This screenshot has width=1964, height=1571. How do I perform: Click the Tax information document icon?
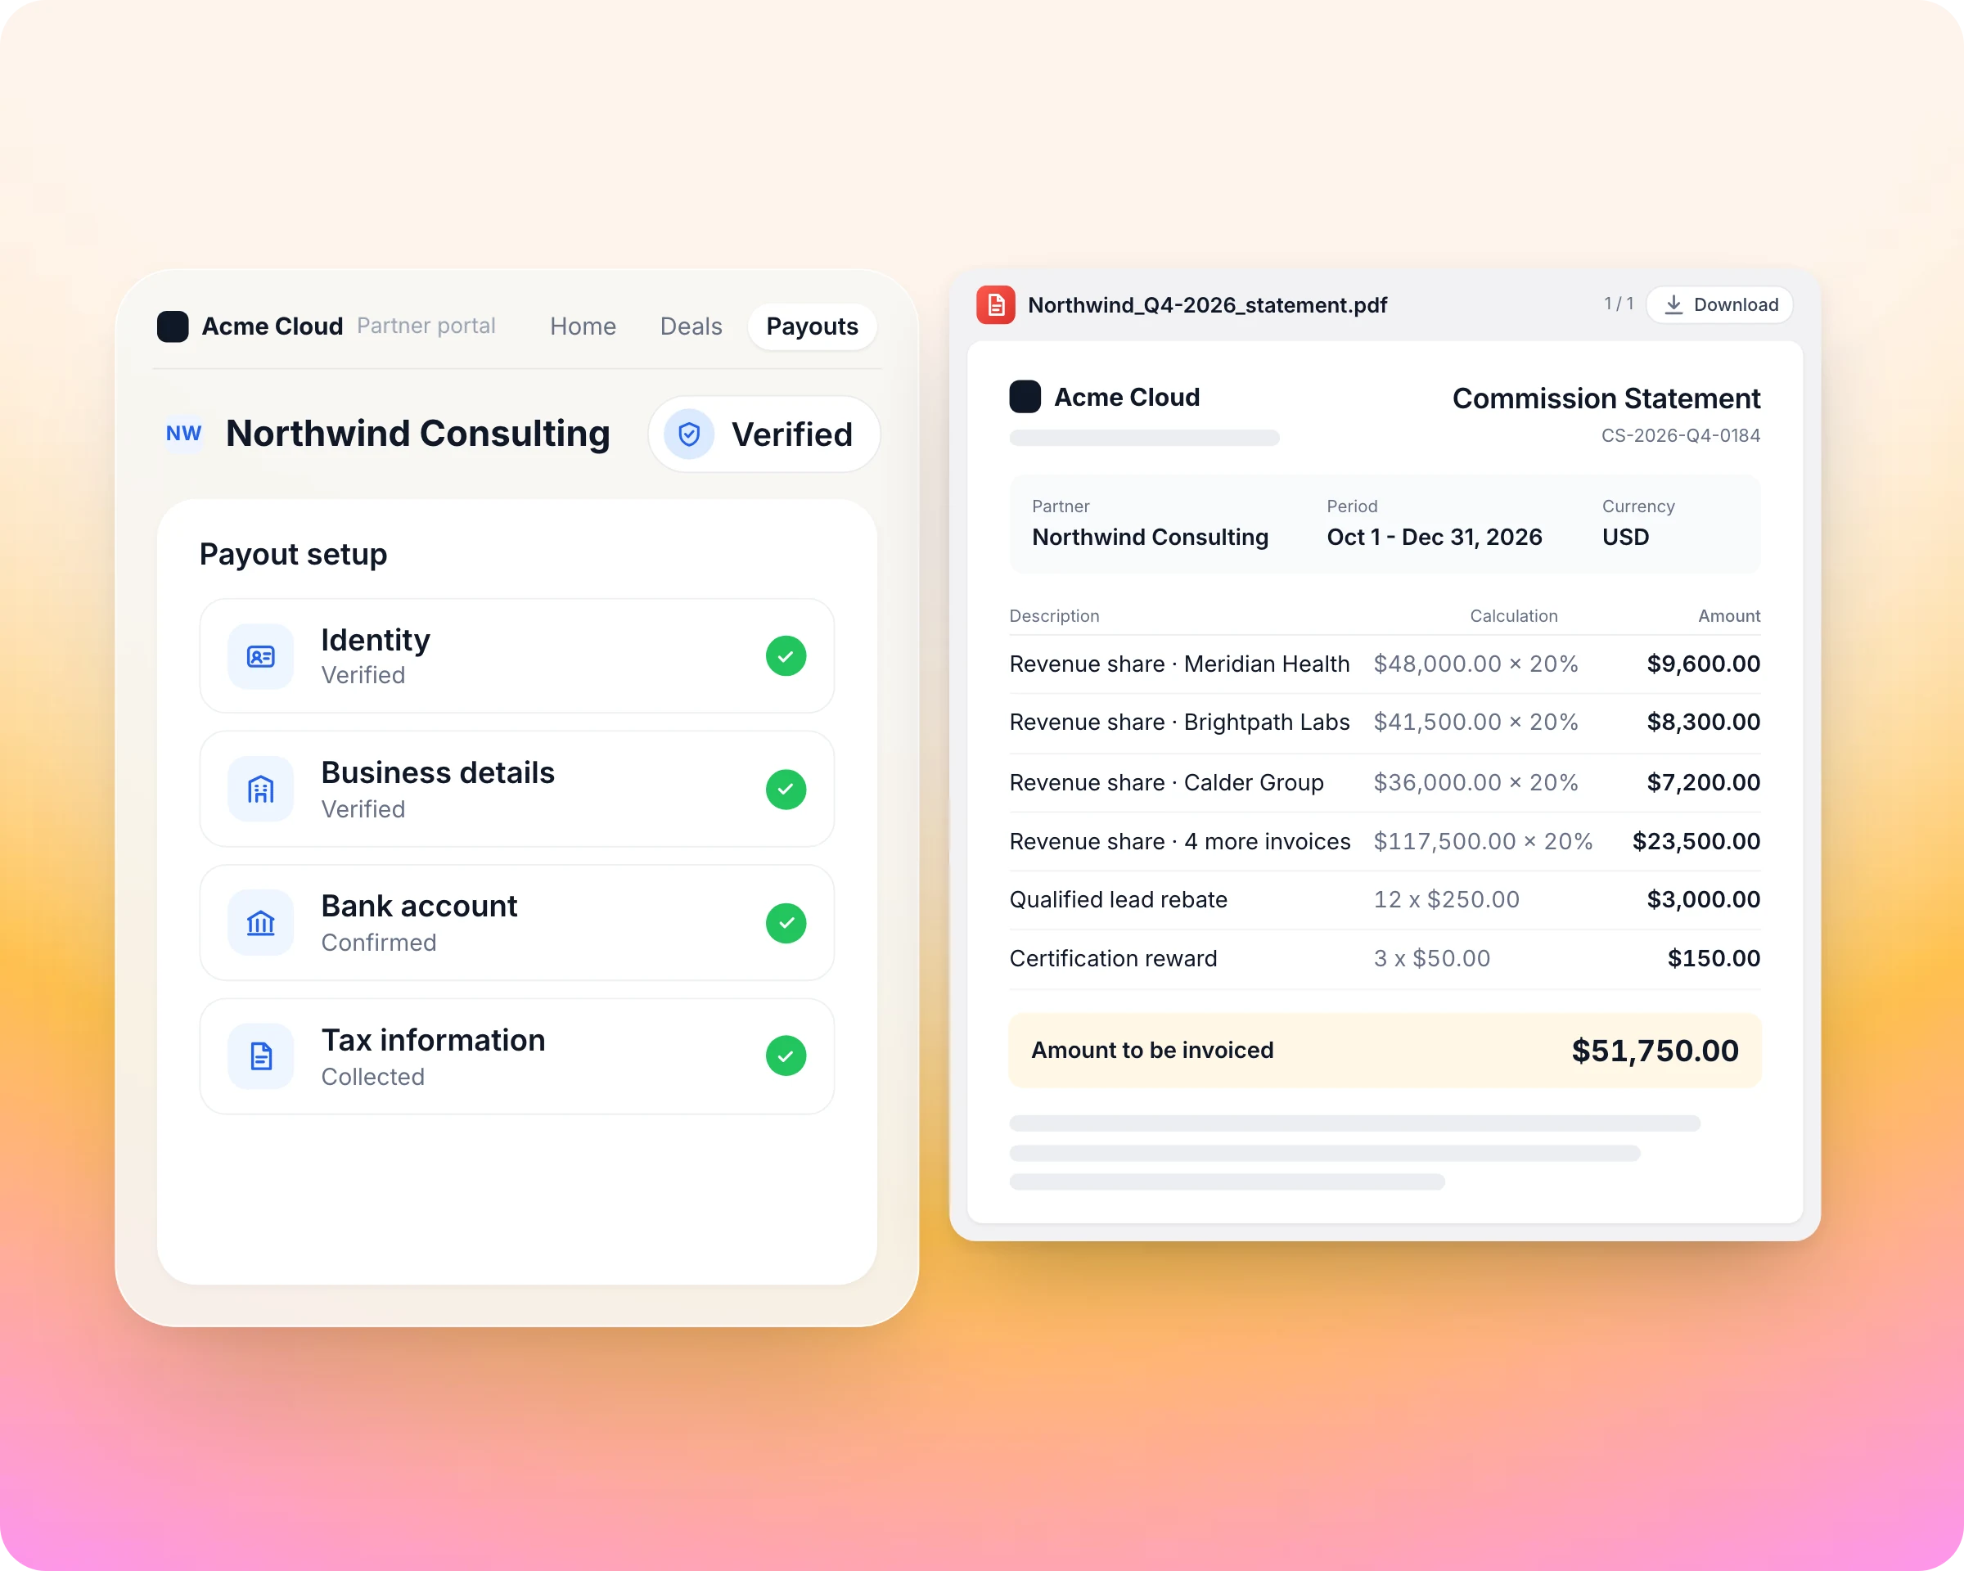coord(260,1056)
